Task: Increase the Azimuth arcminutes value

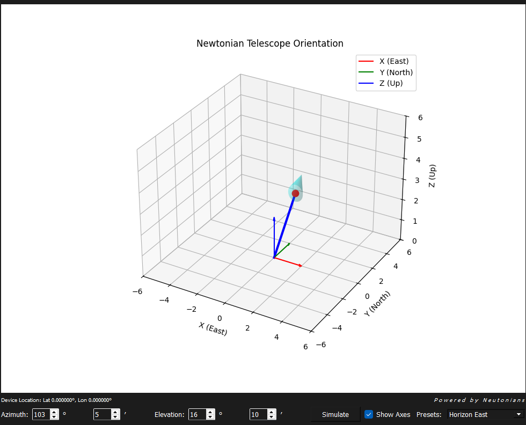Action: coord(115,412)
